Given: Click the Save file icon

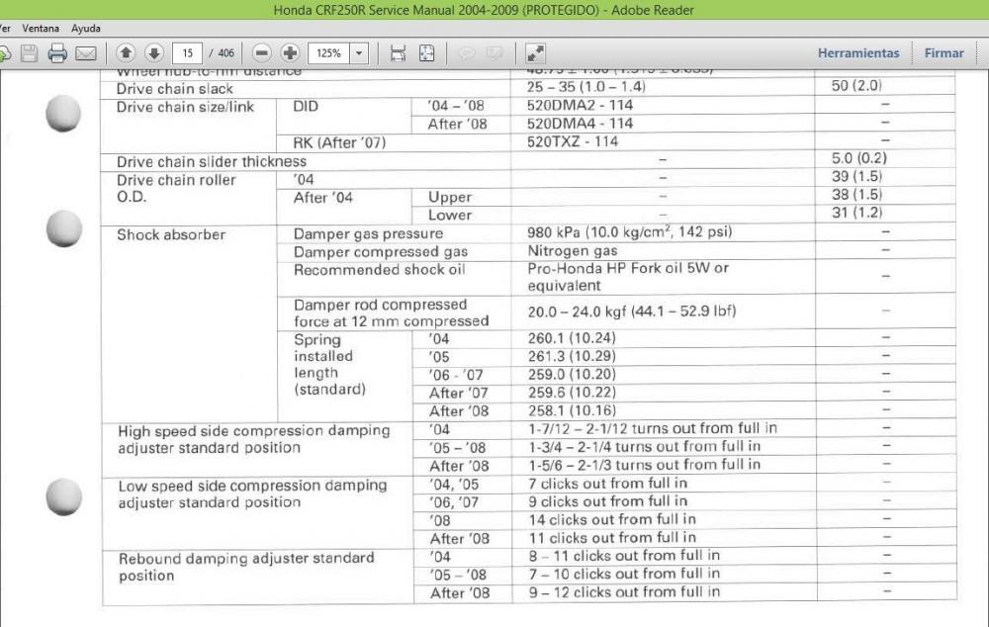Looking at the screenshot, I should [x=30, y=53].
